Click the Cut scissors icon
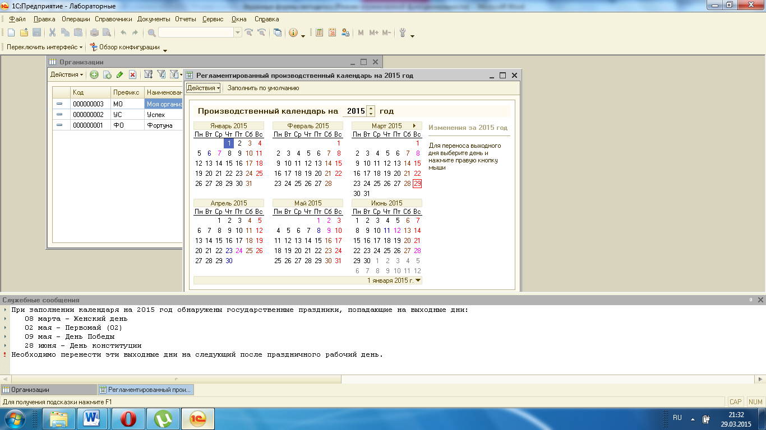The image size is (766, 430). (x=52, y=32)
